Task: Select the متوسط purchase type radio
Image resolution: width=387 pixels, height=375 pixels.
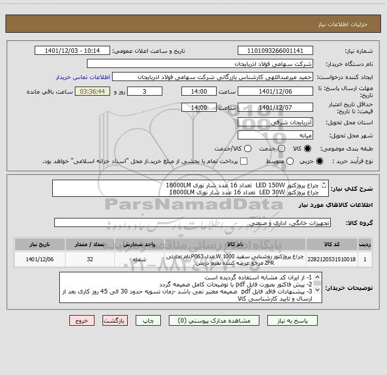Action: pyautogui.click(x=290, y=161)
